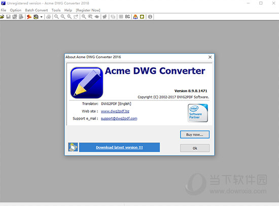This screenshot has height=206, width=279.
Task: Open the Tools menu
Action: pyautogui.click(x=56, y=10)
